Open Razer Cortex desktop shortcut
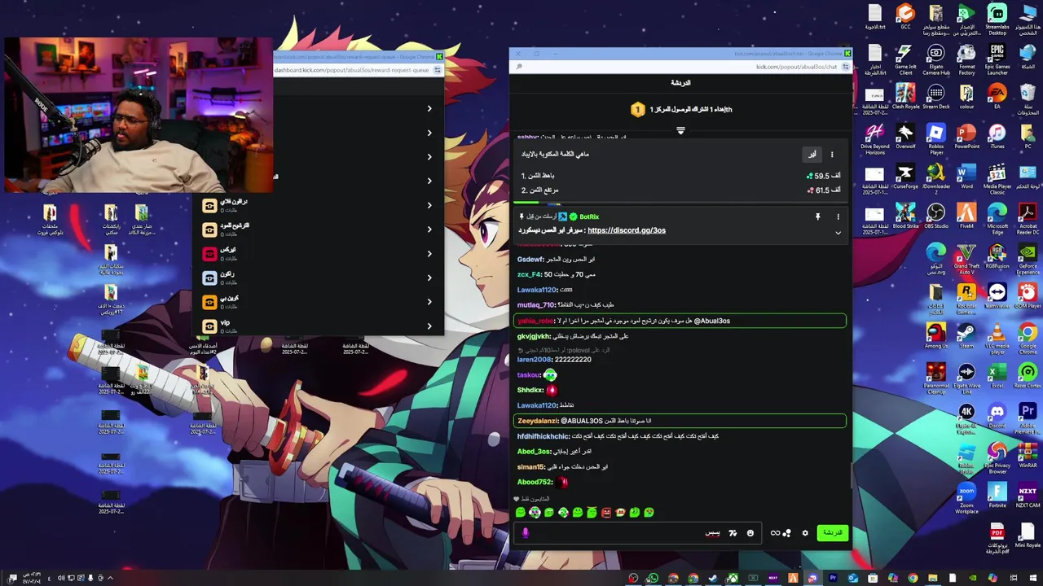The image size is (1043, 586). coord(1028,376)
